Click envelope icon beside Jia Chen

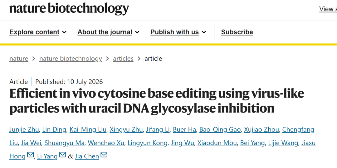pos(104,155)
